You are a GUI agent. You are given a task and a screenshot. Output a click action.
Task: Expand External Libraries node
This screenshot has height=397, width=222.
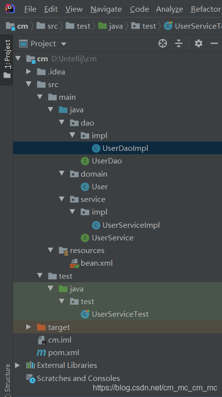tap(17, 365)
